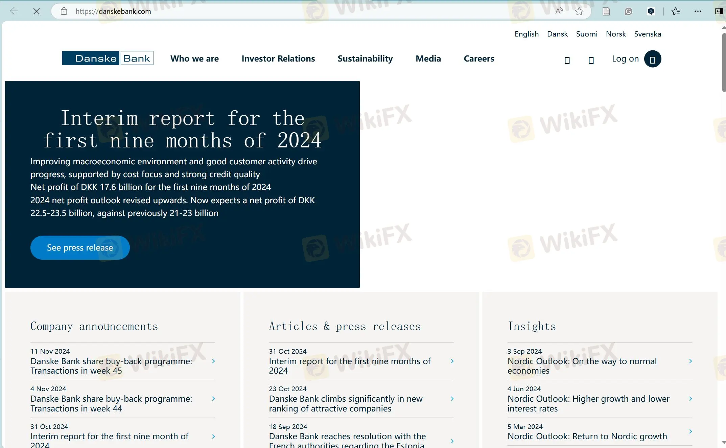Open the Media menu
This screenshot has width=726, height=448.
428,58
